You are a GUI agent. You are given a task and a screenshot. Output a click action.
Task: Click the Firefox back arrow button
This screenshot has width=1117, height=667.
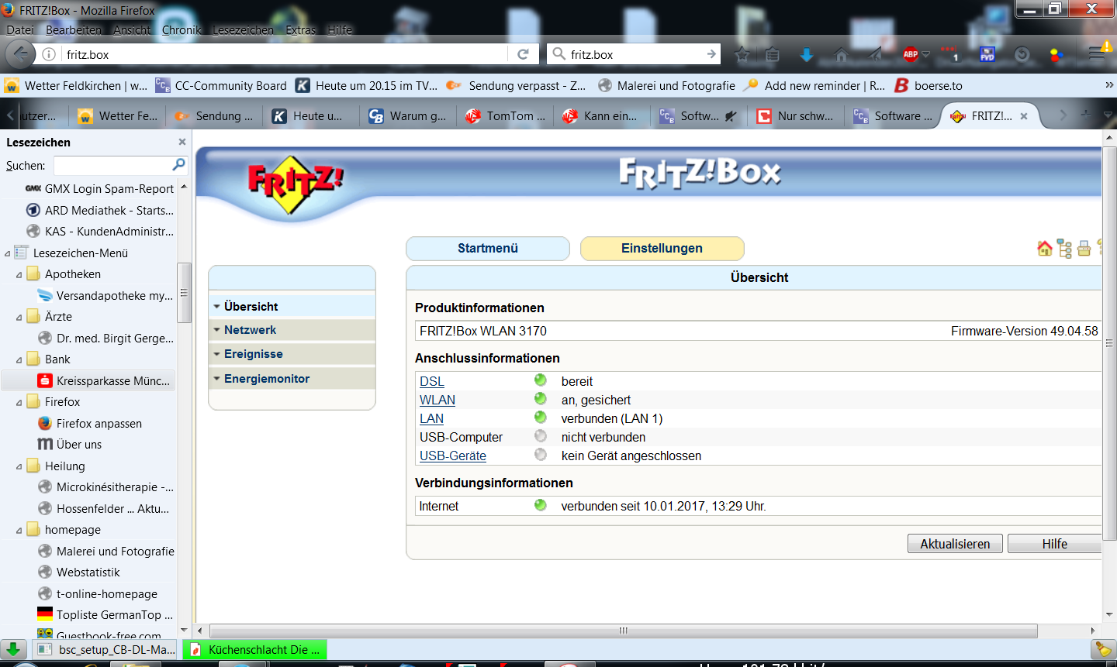[x=20, y=54]
